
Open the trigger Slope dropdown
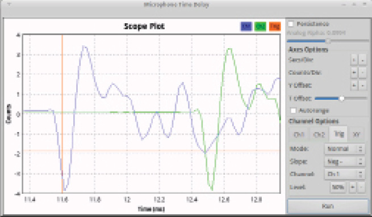pyautogui.click(x=344, y=161)
